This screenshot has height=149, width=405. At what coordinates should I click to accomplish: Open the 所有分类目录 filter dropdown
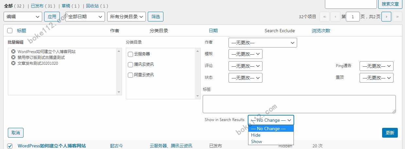[127, 17]
